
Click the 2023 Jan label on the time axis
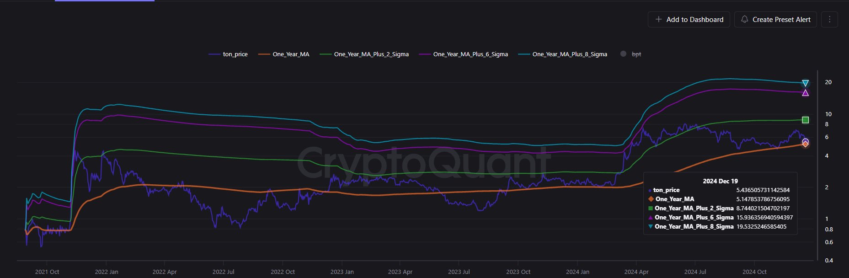coord(342,272)
